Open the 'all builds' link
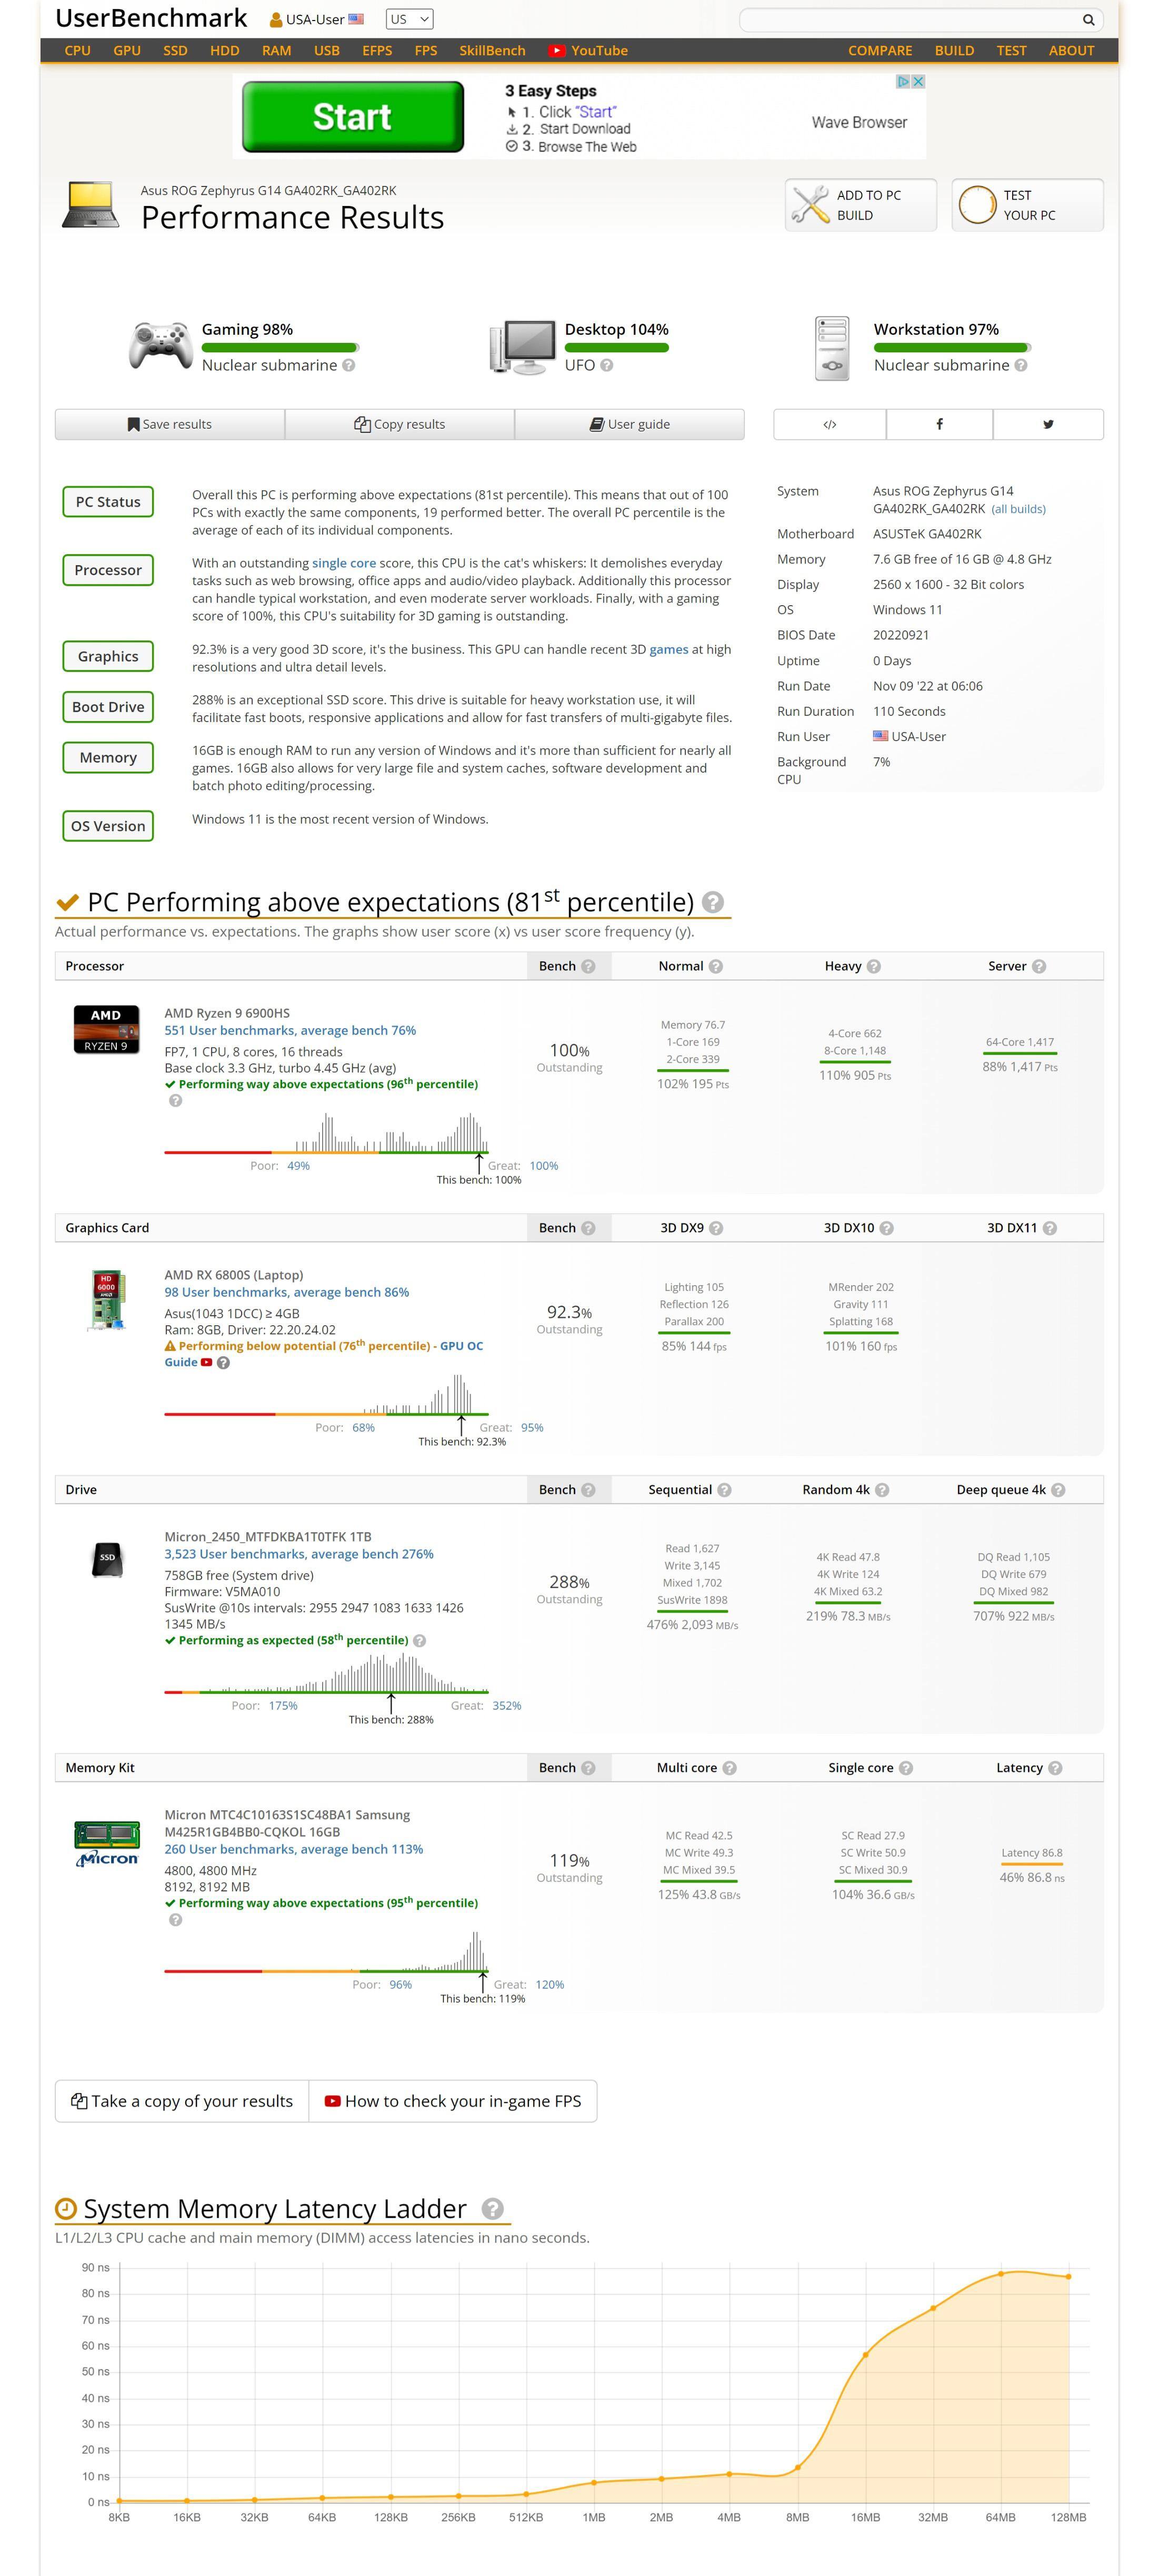 [1017, 509]
